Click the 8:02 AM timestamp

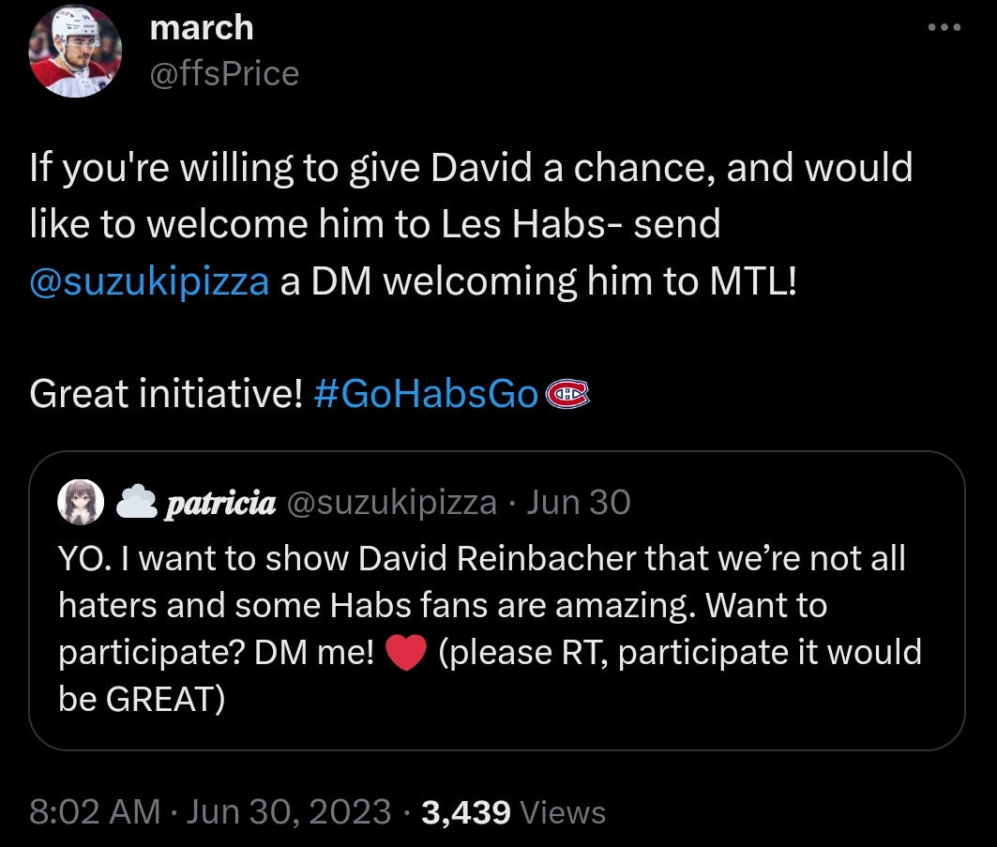tap(94, 811)
